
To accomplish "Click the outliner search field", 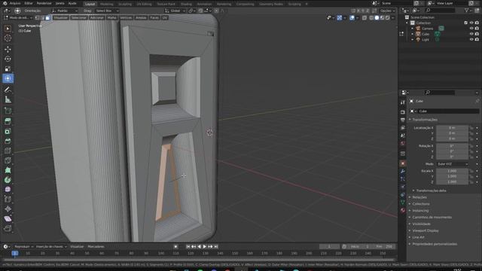I will [x=440, y=11].
